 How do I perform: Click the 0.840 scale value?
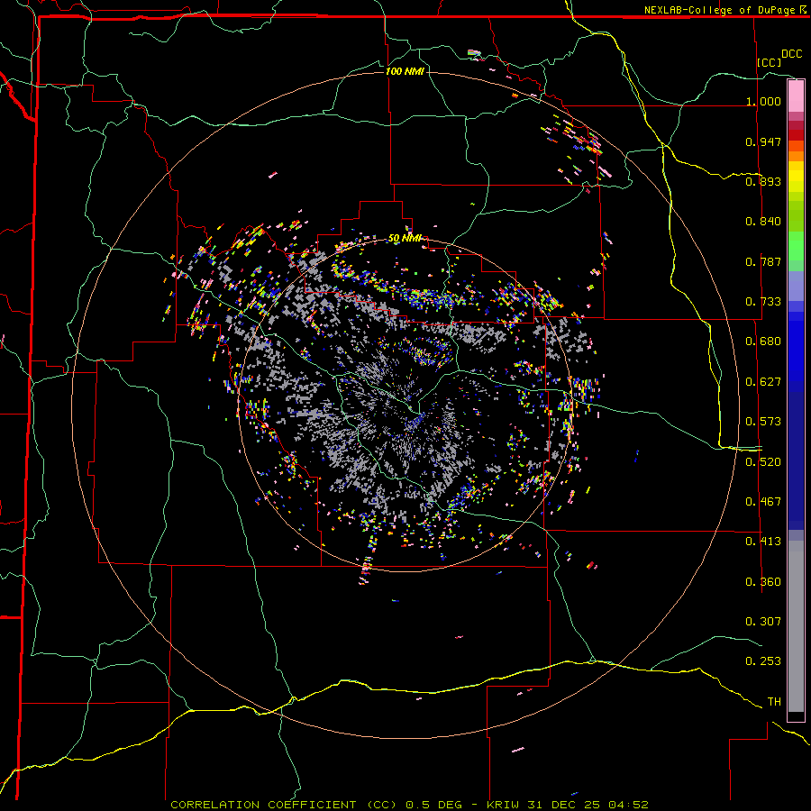763,222
